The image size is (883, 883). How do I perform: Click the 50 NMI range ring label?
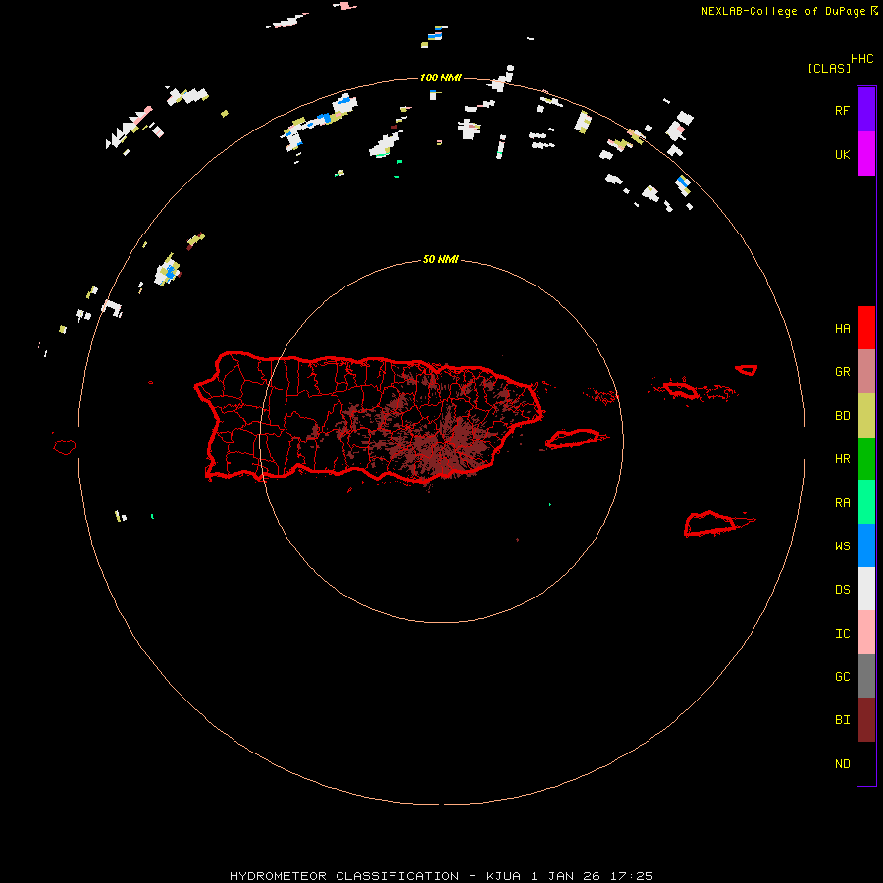tap(441, 259)
